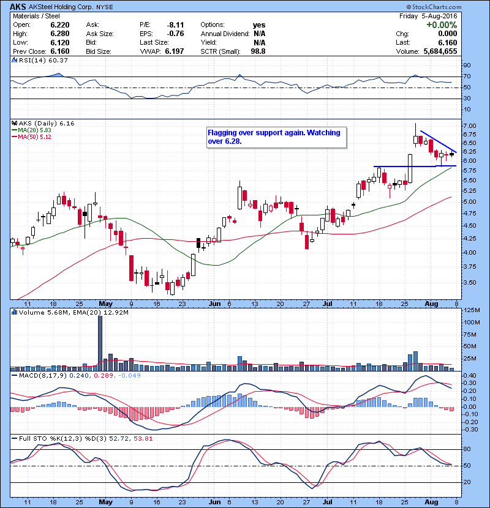Click the 7.00 price axis label
Image resolution: width=490 pixels, height=508 pixels.
(470, 125)
